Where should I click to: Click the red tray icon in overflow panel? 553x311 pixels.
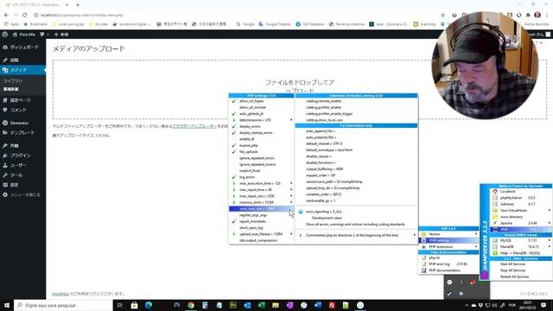(x=473, y=282)
